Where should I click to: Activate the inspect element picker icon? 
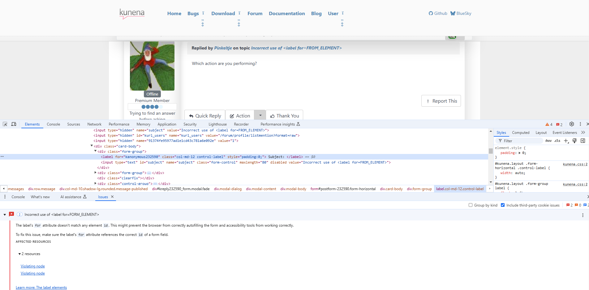coord(5,124)
